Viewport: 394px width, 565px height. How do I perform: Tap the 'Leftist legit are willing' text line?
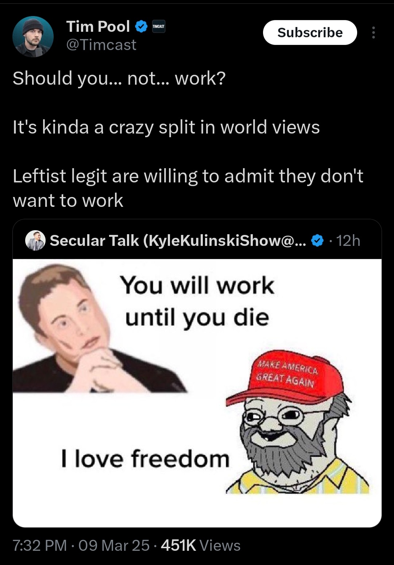pyautogui.click(x=188, y=176)
